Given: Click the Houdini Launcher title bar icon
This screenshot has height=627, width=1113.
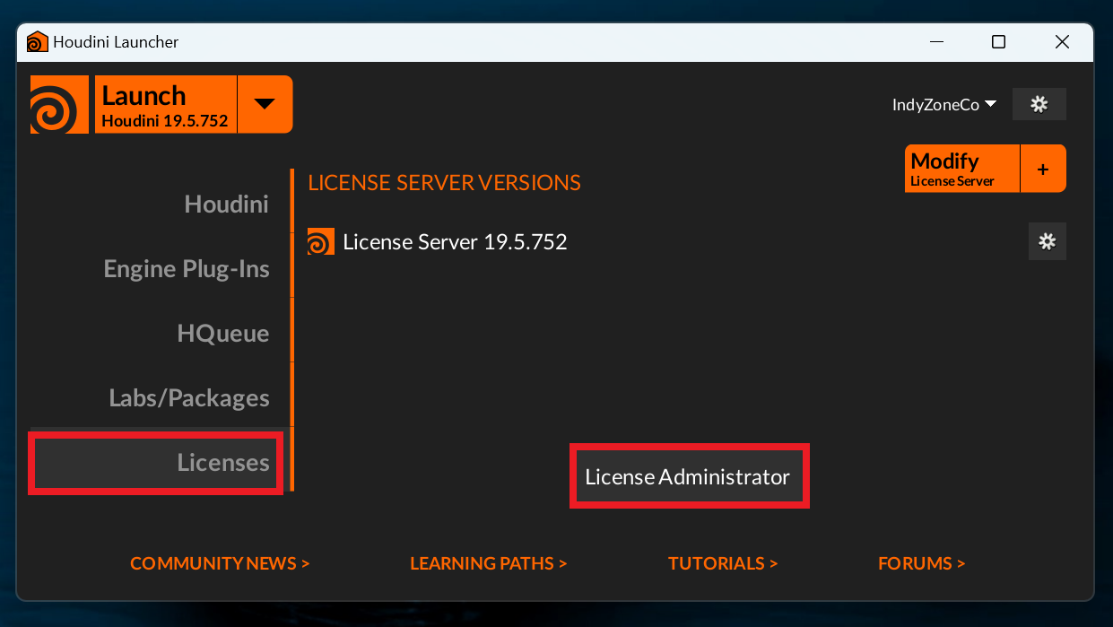Looking at the screenshot, I should pyautogui.click(x=37, y=42).
